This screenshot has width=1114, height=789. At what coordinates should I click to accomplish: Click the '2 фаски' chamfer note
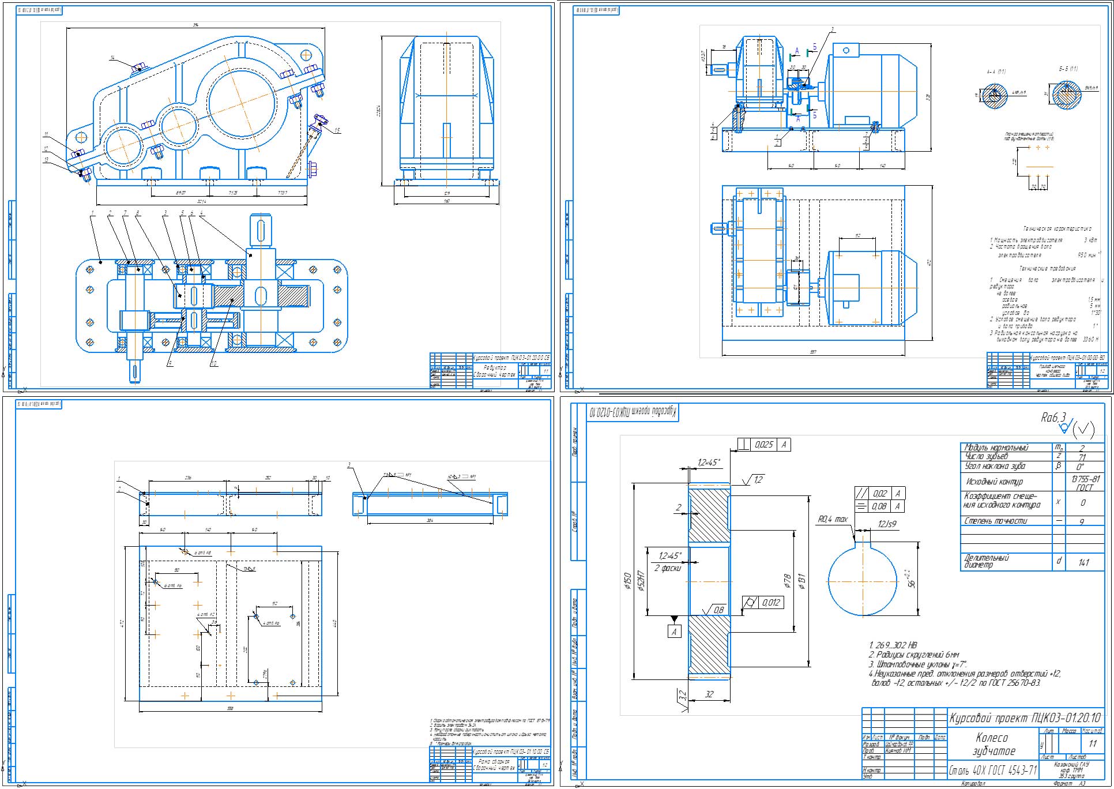[668, 568]
